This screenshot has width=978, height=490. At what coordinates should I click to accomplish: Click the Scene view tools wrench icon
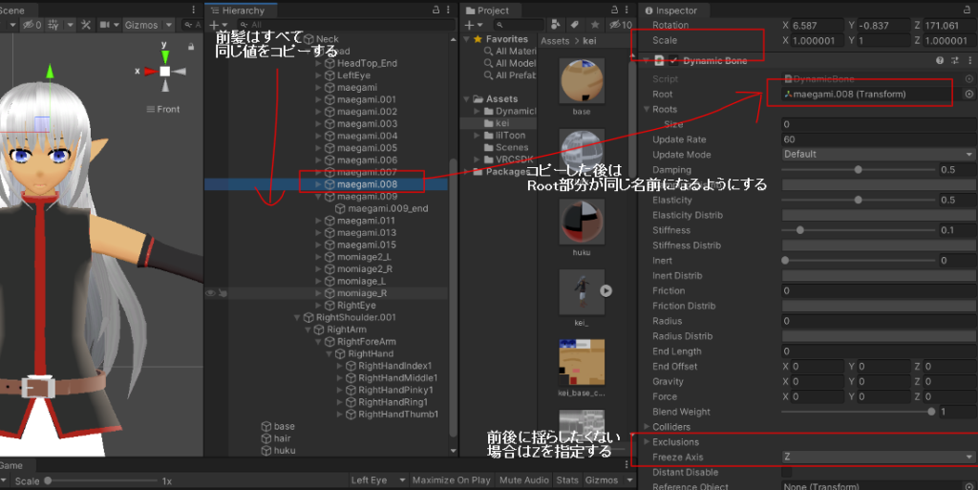[86, 25]
